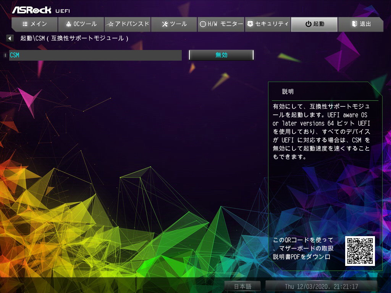Switch to the H/W モニター tab

point(221,24)
